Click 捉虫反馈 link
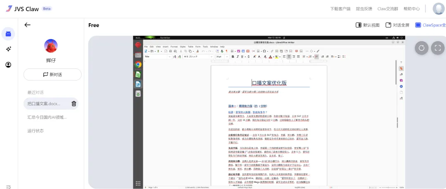 tap(364, 9)
